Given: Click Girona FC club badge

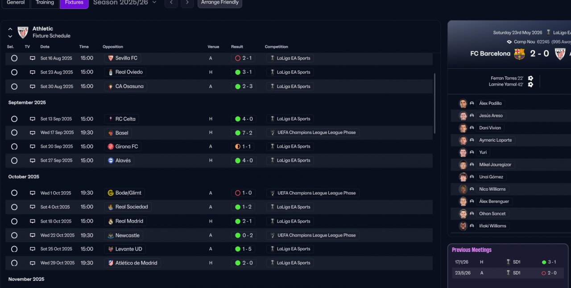Looking at the screenshot, I should tap(111, 147).
